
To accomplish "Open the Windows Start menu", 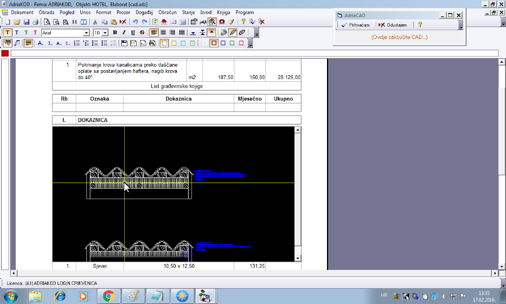I will click(10, 296).
